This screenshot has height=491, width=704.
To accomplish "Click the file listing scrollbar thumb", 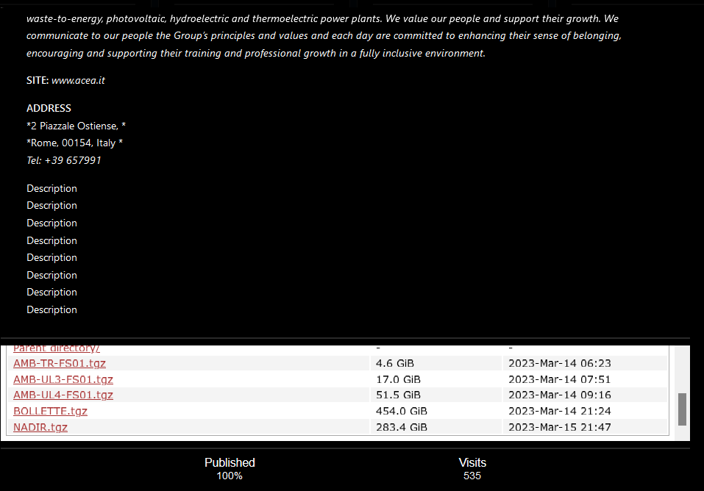I will 682,409.
